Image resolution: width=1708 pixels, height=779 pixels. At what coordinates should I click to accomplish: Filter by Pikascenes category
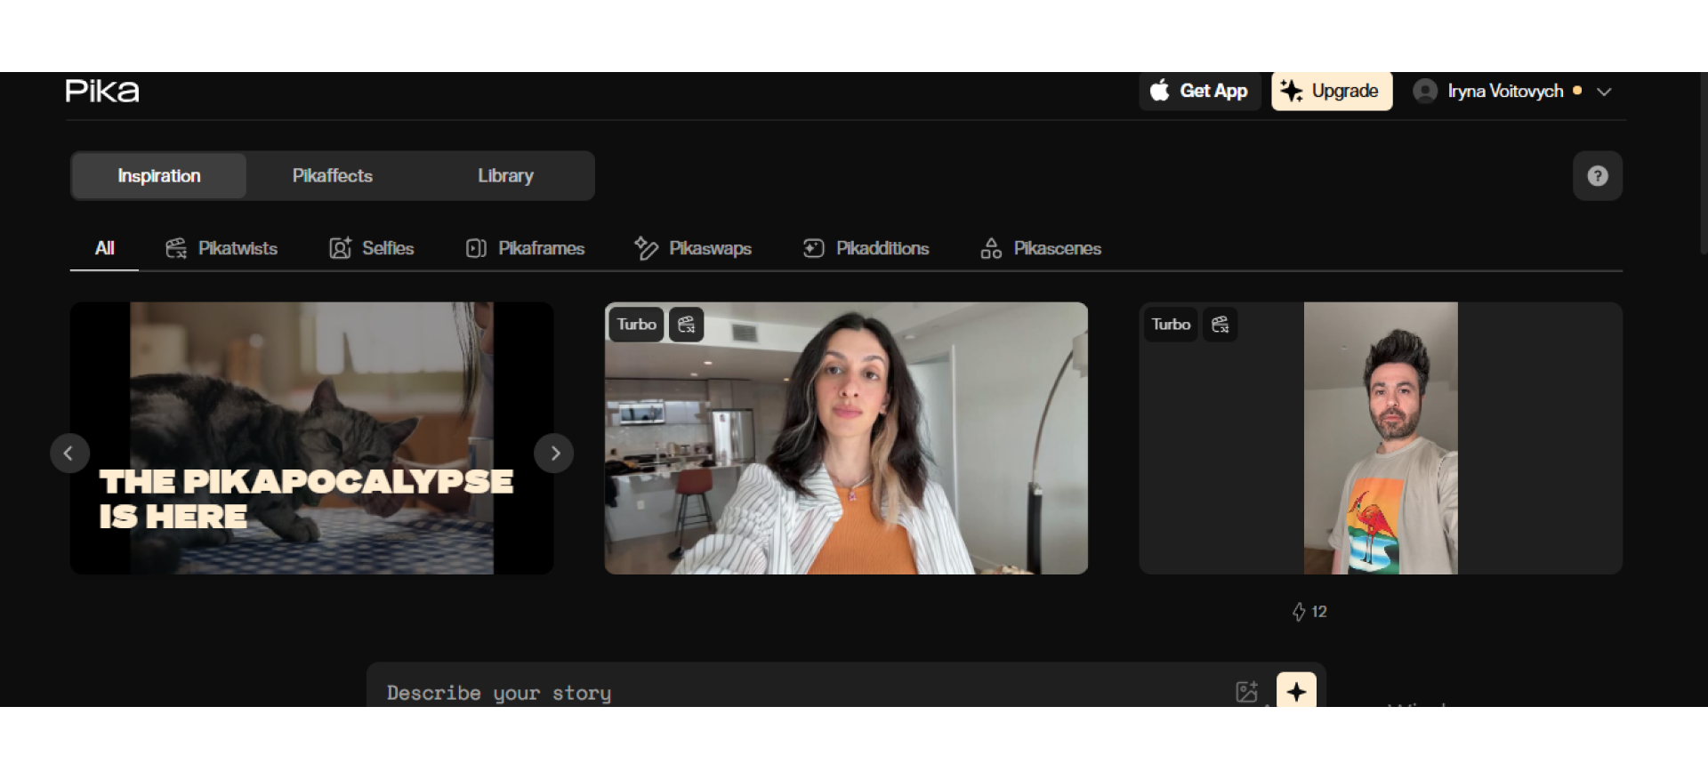(x=1041, y=248)
